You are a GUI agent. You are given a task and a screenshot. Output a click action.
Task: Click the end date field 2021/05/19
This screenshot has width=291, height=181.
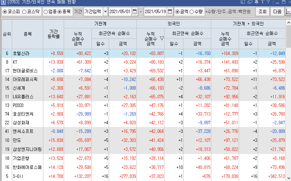155,11
